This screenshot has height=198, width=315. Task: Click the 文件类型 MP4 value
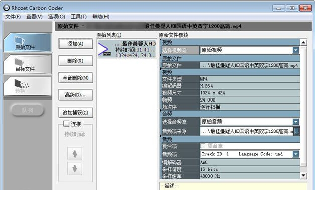(x=250, y=79)
